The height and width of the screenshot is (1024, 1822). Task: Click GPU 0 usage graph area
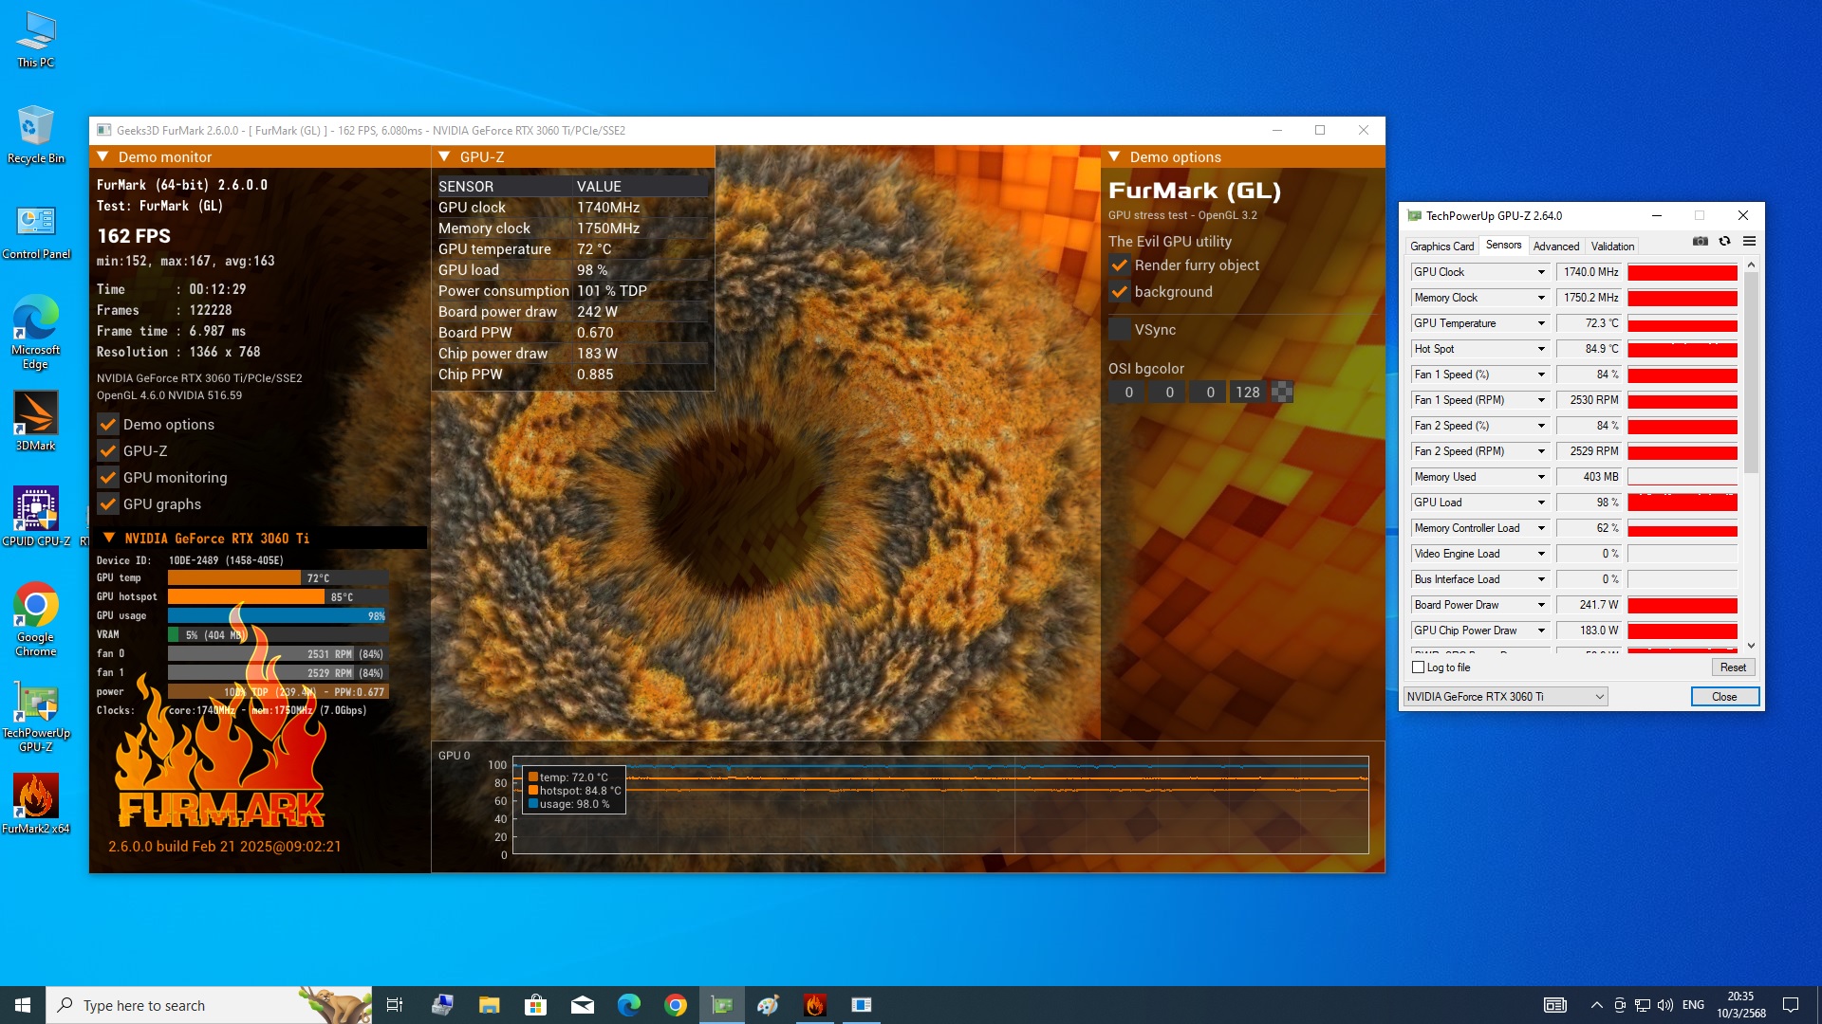[x=940, y=805]
